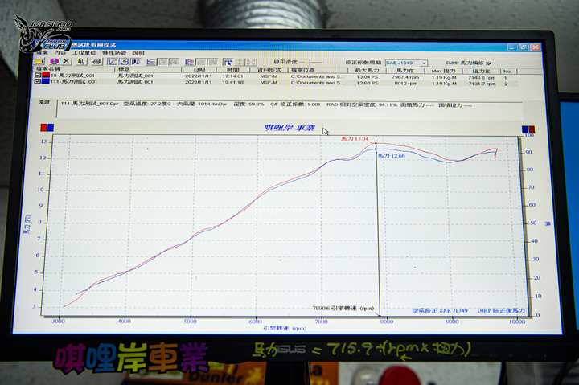The height and width of the screenshot is (385, 579).
Task: Click the 馬力 13.04 peak label on chart
Action: pyautogui.click(x=355, y=139)
